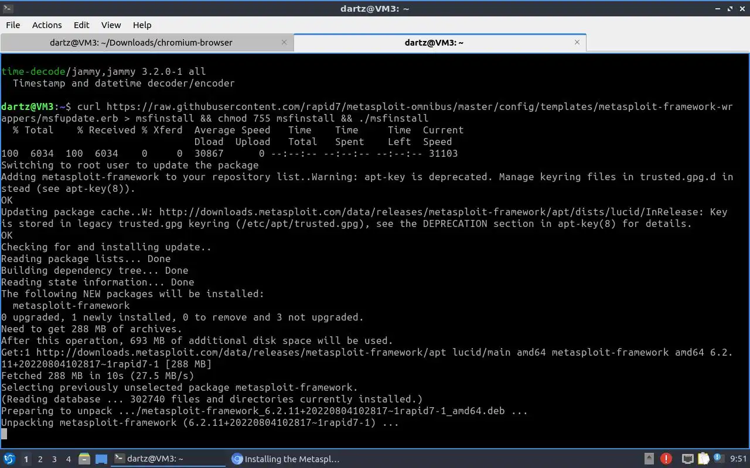This screenshot has width=750, height=468.
Task: Open the file manager icon in taskbar
Action: click(84, 459)
